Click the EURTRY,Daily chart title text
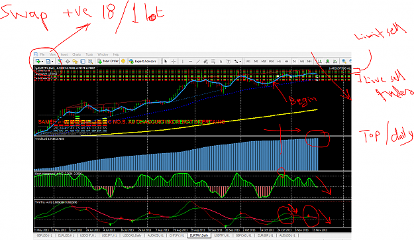This screenshot has height=240, width=414. click(x=46, y=68)
